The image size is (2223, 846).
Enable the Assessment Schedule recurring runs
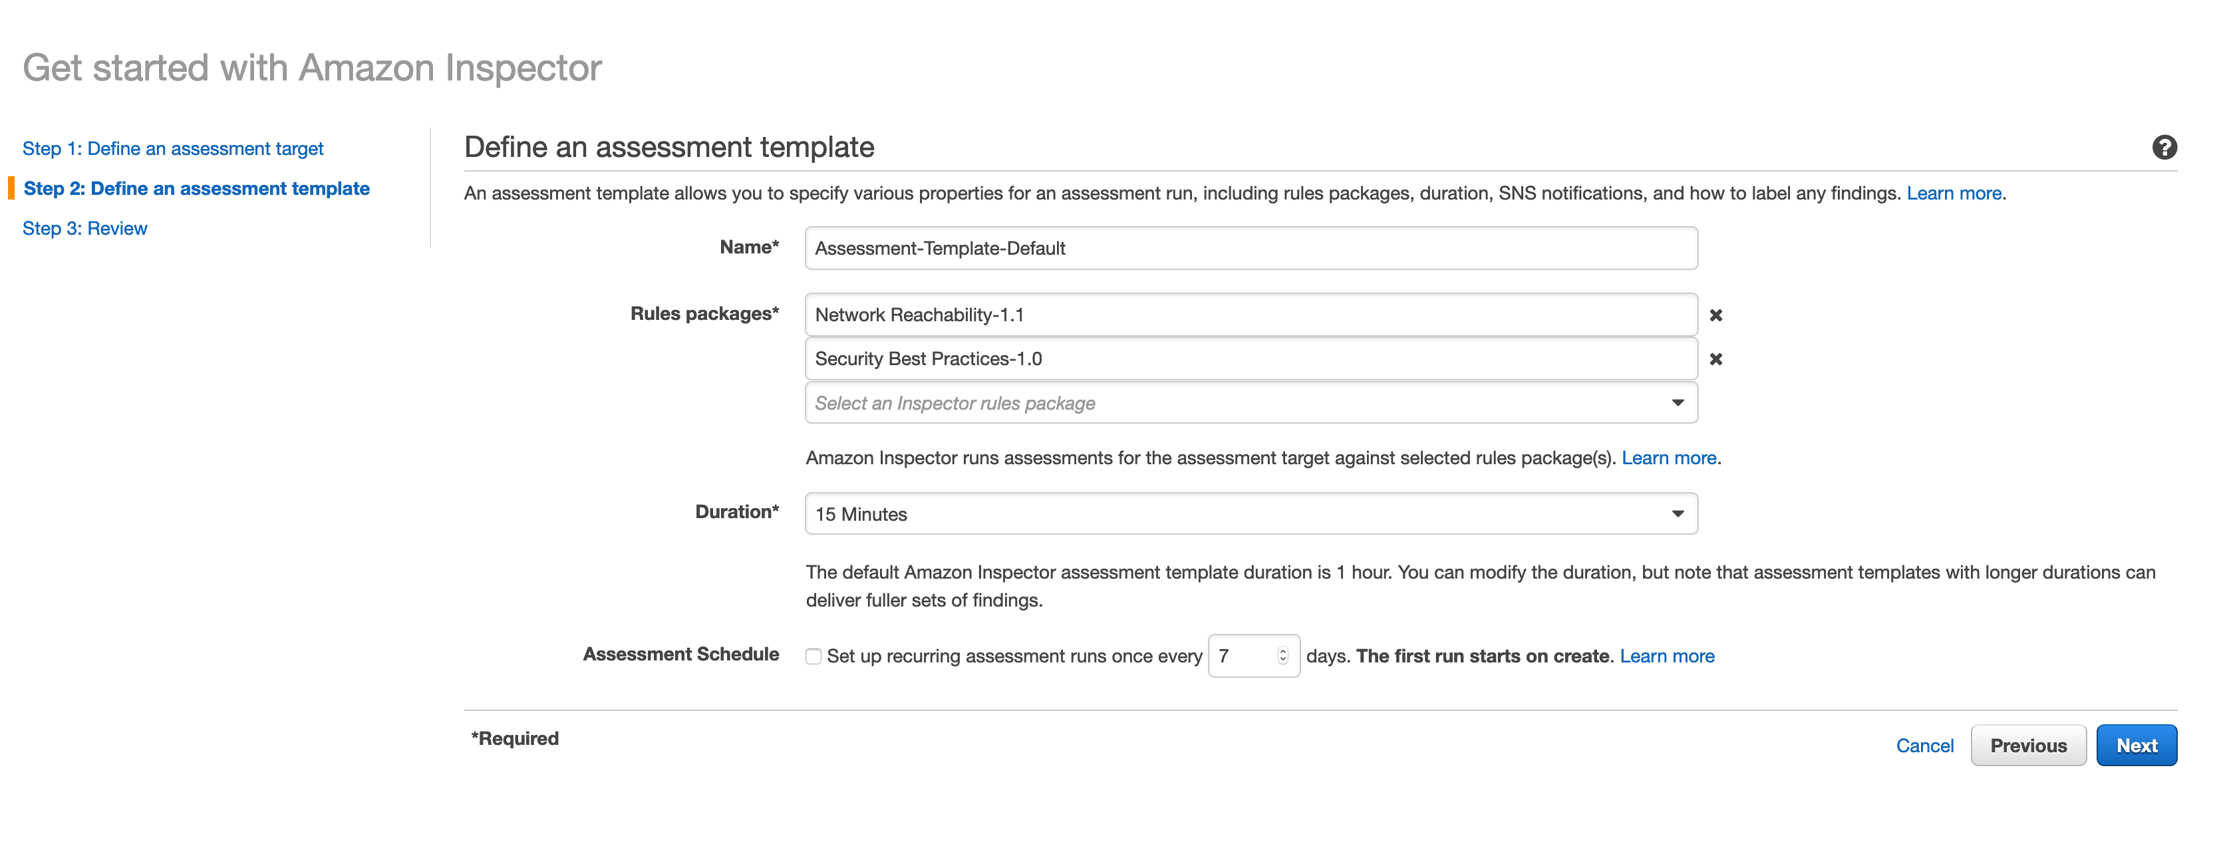(811, 654)
